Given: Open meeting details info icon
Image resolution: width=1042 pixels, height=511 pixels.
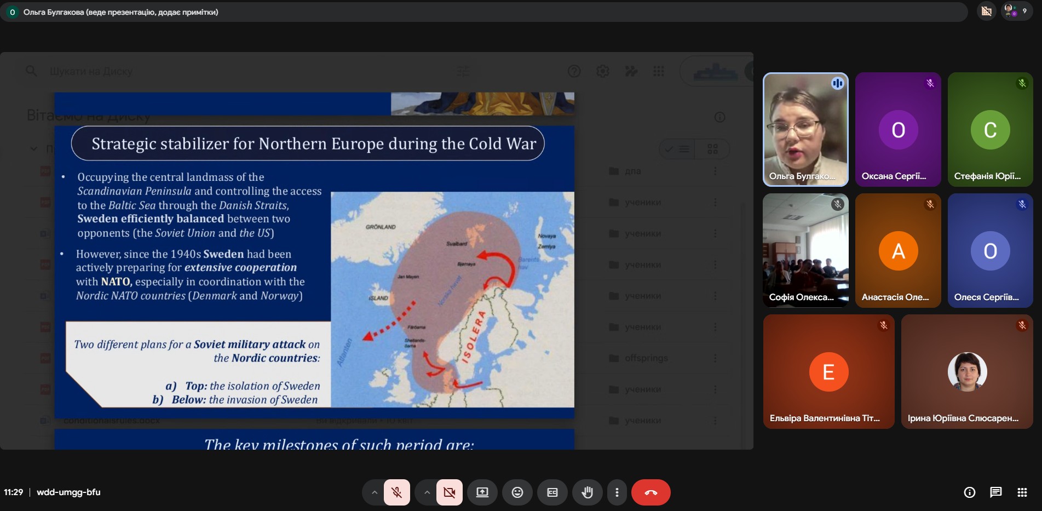Looking at the screenshot, I should (x=969, y=492).
